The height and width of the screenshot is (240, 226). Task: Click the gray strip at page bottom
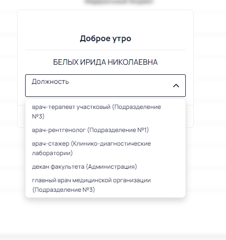pyautogui.click(x=113, y=237)
